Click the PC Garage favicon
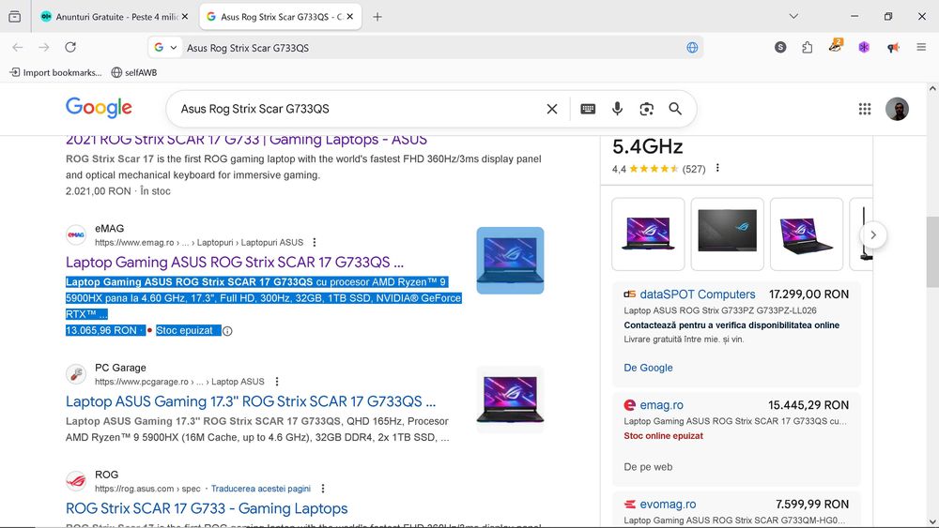The height and width of the screenshot is (528, 939). coord(76,374)
